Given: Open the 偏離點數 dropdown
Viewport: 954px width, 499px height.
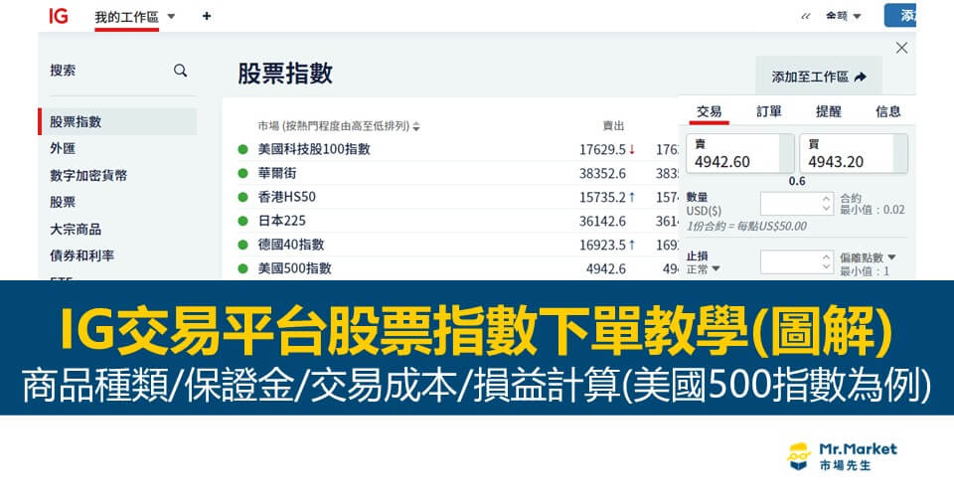Looking at the screenshot, I should pyautogui.click(x=868, y=257).
